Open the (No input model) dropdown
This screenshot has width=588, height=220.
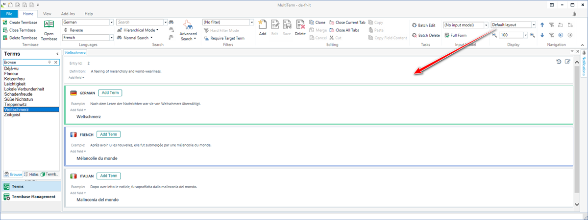click(x=486, y=25)
